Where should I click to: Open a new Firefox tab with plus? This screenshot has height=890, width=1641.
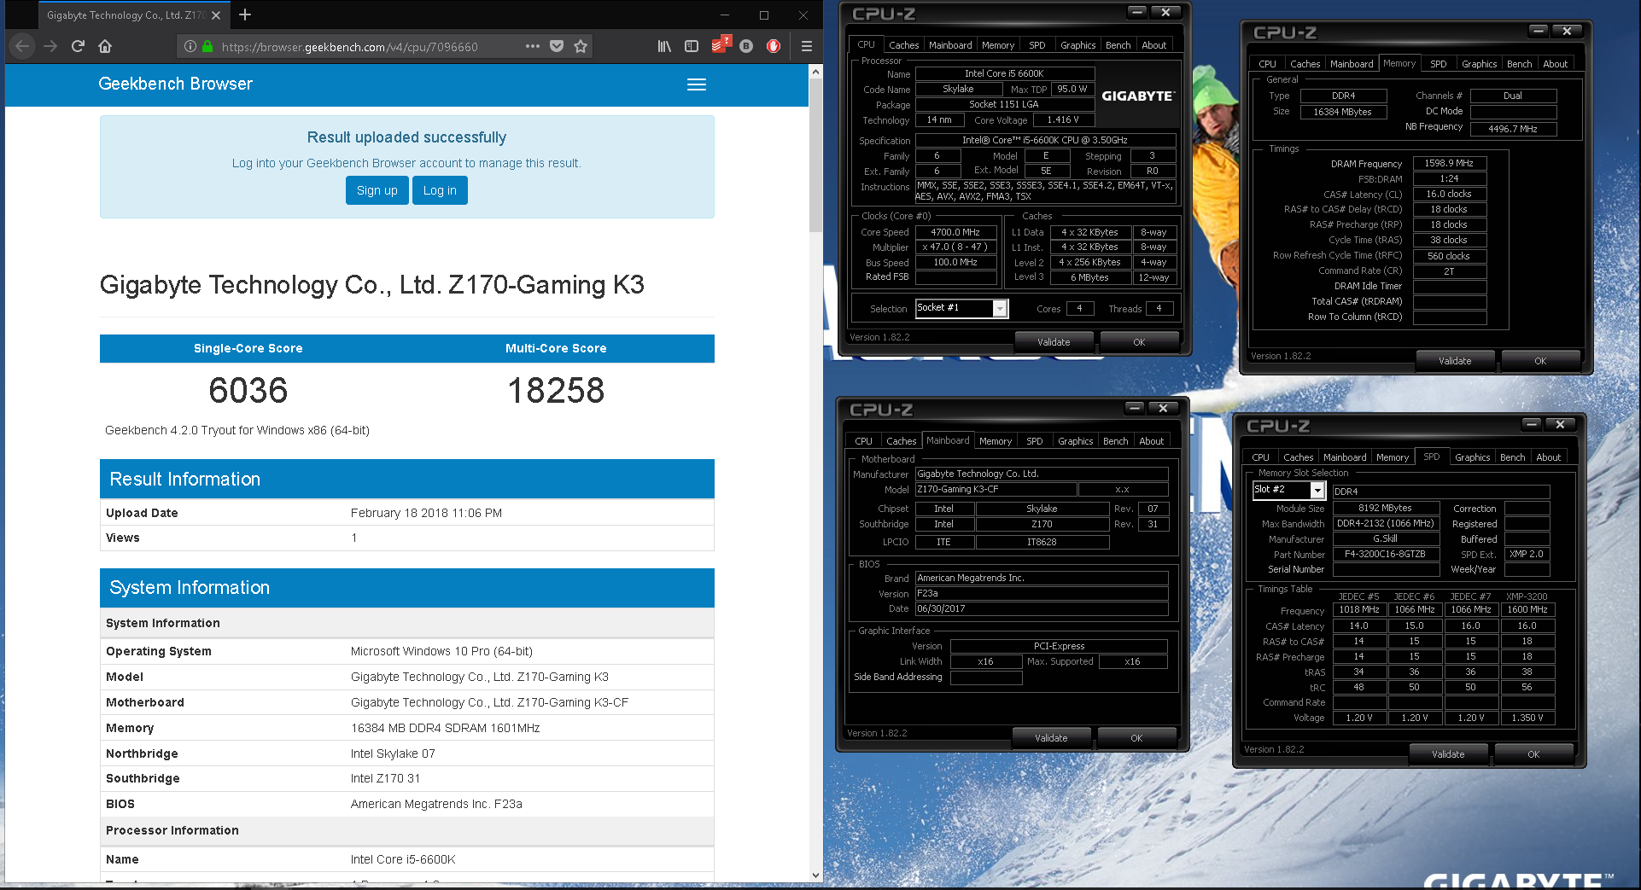pos(245,15)
